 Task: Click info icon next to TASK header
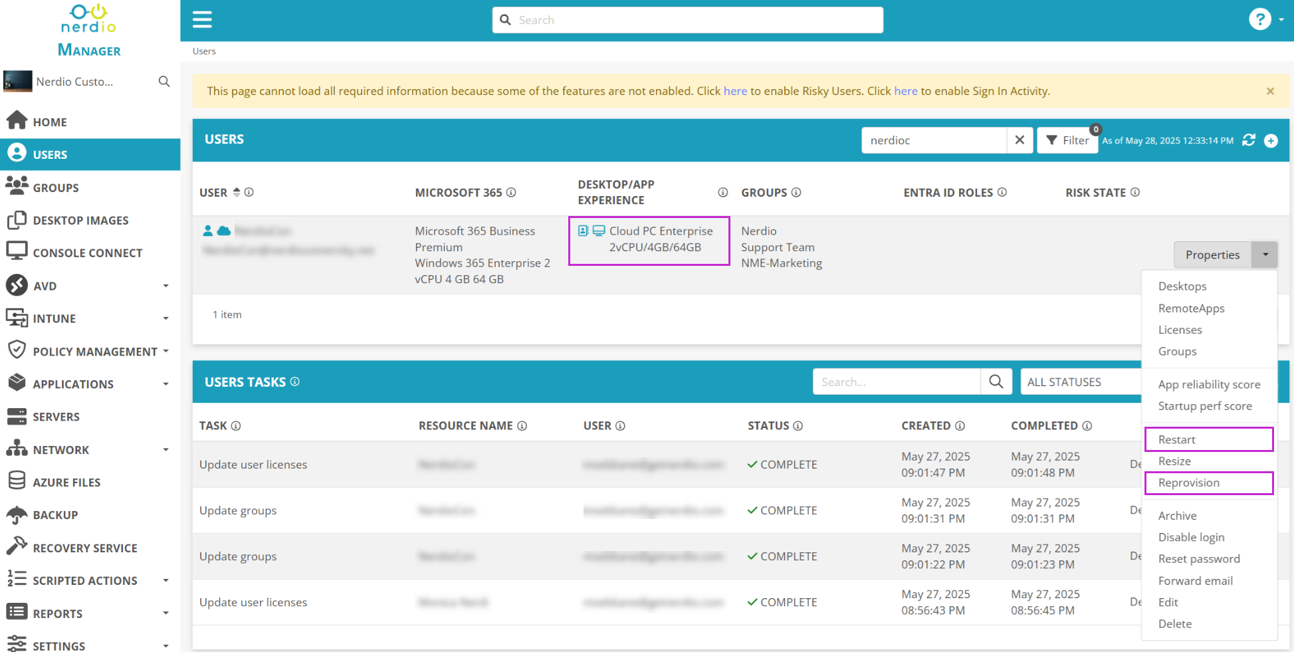coord(236,425)
